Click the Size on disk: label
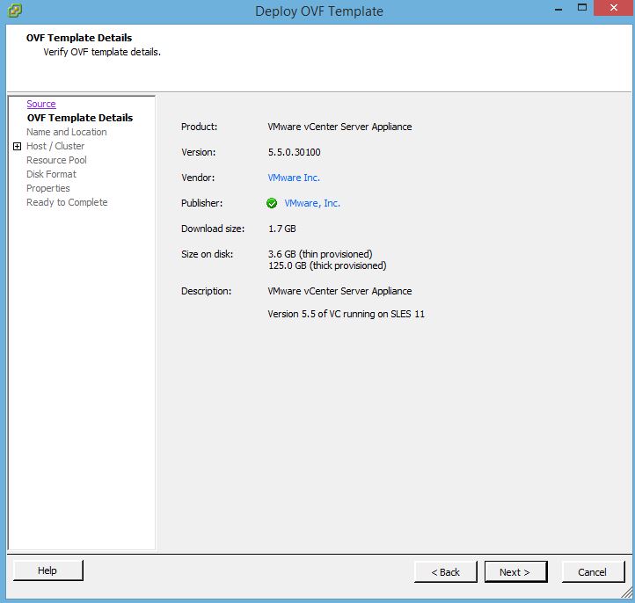635x603 pixels. pos(207,254)
